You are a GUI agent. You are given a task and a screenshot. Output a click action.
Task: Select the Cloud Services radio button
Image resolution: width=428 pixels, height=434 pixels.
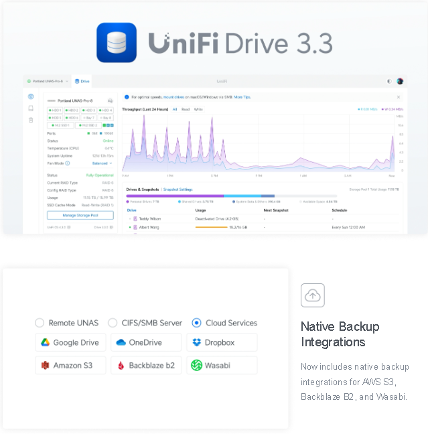[x=196, y=323]
